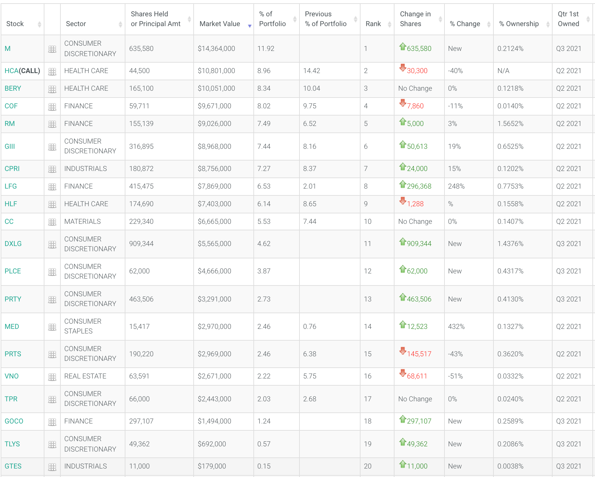Open the GOCO ticker link
Image resolution: width=595 pixels, height=477 pixels.
click(14, 421)
